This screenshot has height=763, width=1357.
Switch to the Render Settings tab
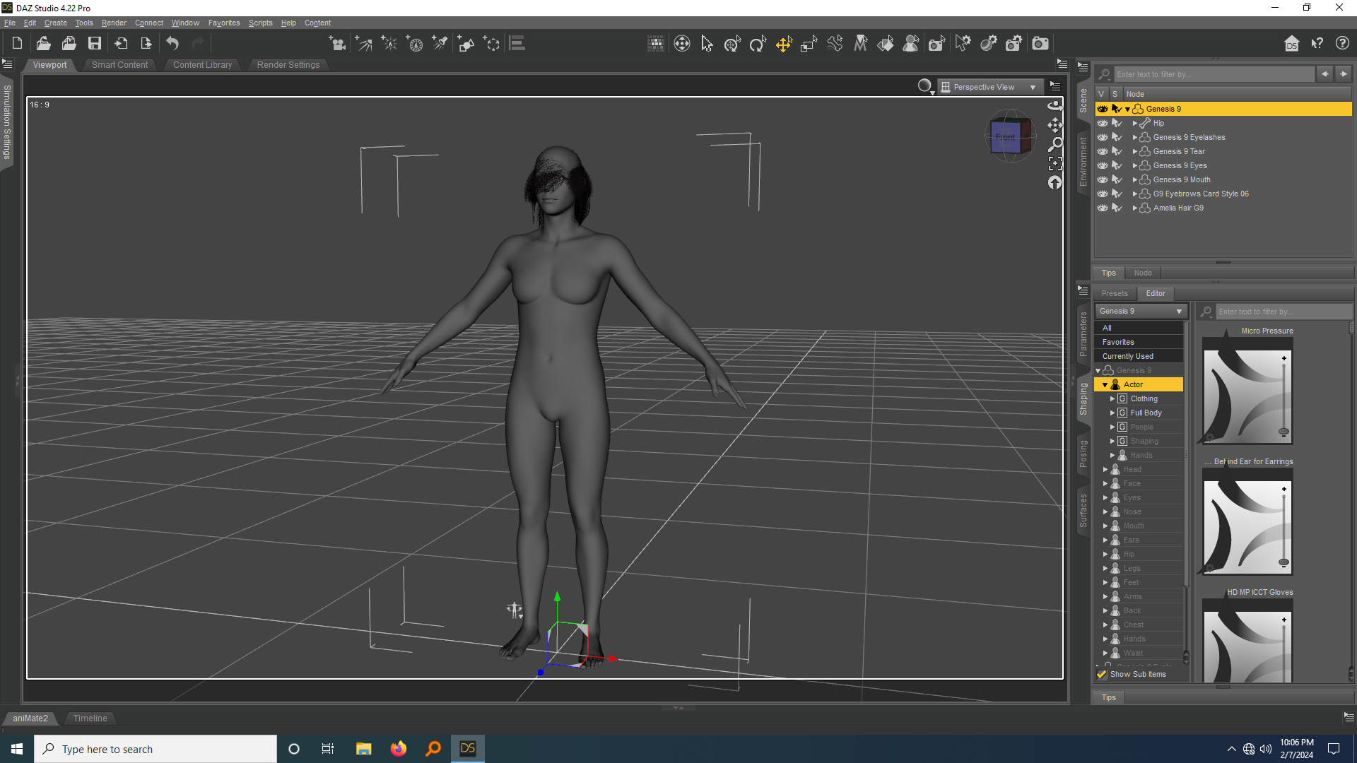pyautogui.click(x=288, y=65)
